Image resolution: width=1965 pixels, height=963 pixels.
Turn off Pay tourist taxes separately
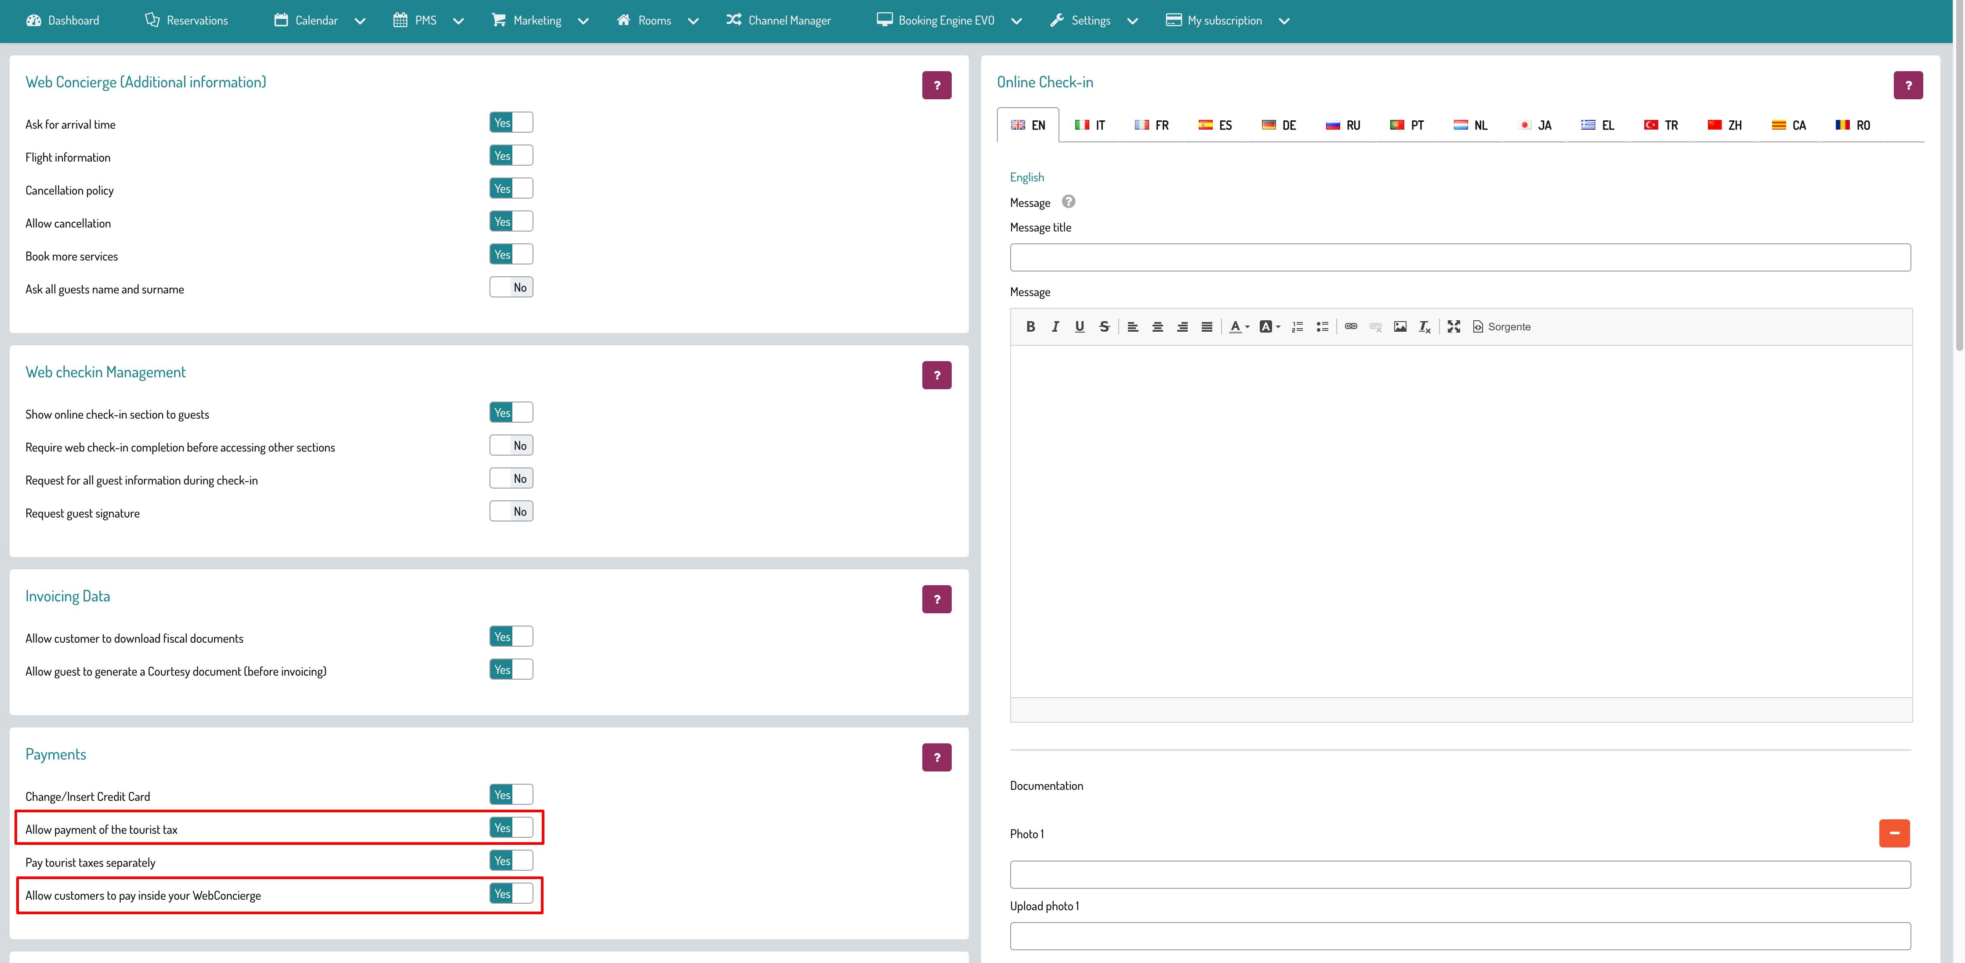tap(511, 861)
